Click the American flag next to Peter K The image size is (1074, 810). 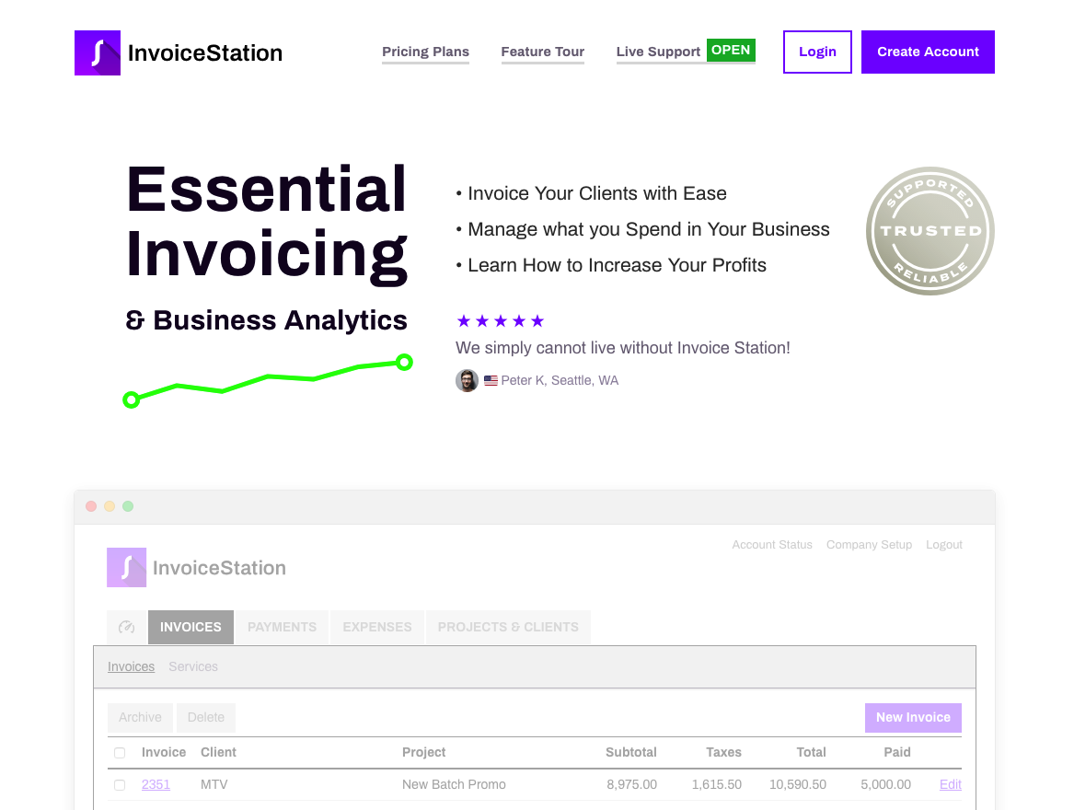click(x=490, y=379)
